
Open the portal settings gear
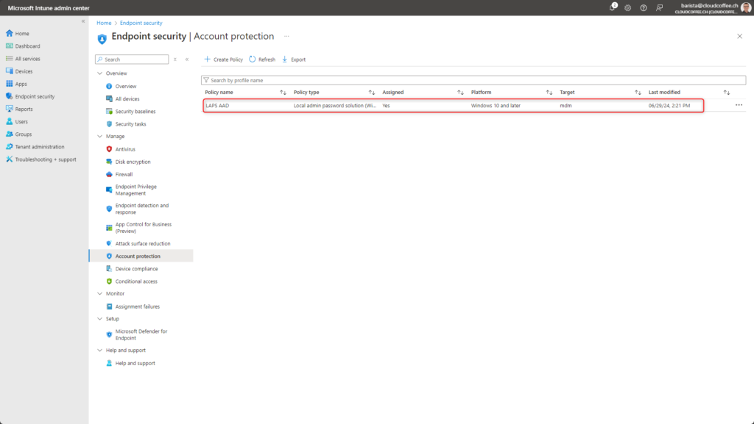pyautogui.click(x=629, y=7)
